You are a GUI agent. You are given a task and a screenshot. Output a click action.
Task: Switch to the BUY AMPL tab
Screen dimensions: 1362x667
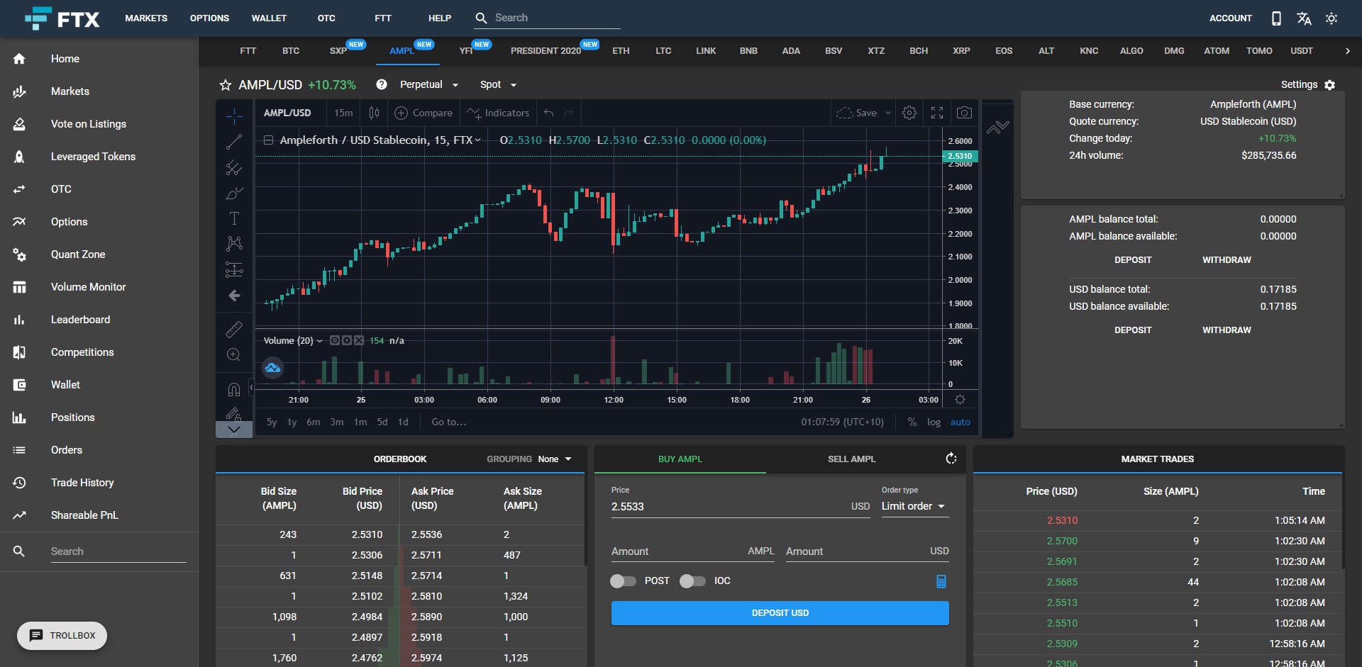(680, 459)
